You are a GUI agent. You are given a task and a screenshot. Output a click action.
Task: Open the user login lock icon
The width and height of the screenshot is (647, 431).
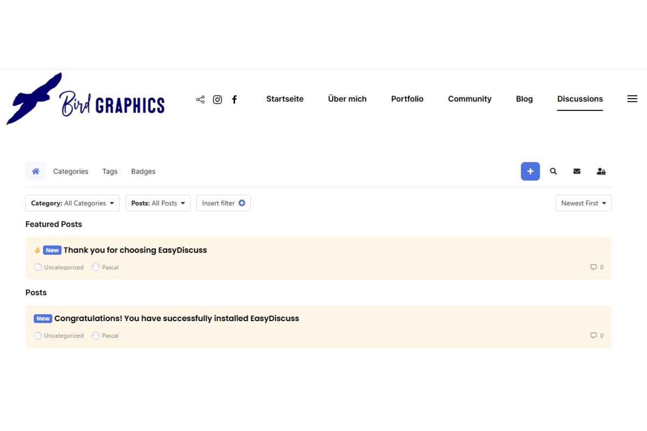(601, 171)
